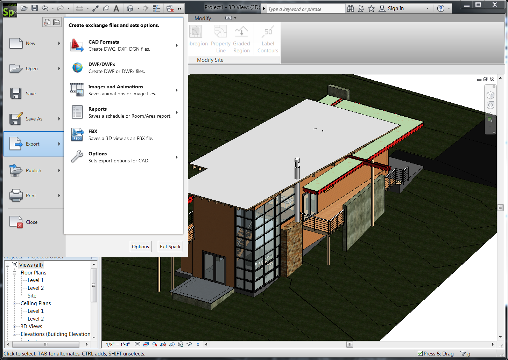Image resolution: width=508 pixels, height=360 pixels.
Task: Click the Help question mark icon
Action: click(x=441, y=8)
